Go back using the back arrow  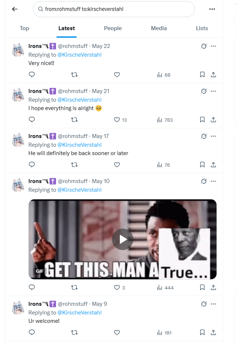click(15, 9)
